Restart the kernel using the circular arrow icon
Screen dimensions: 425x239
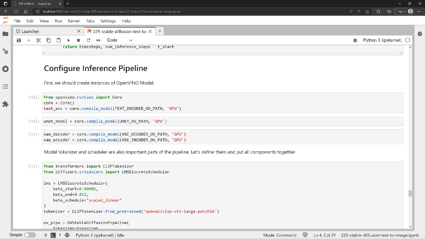coord(88,40)
